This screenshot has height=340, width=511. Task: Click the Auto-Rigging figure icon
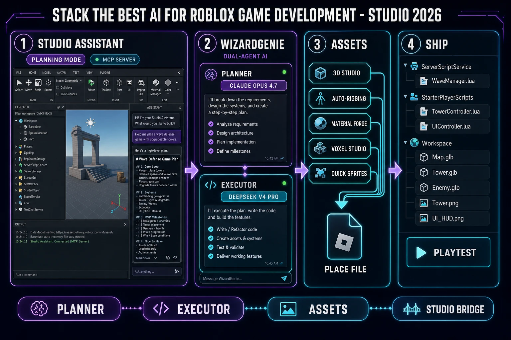click(320, 98)
